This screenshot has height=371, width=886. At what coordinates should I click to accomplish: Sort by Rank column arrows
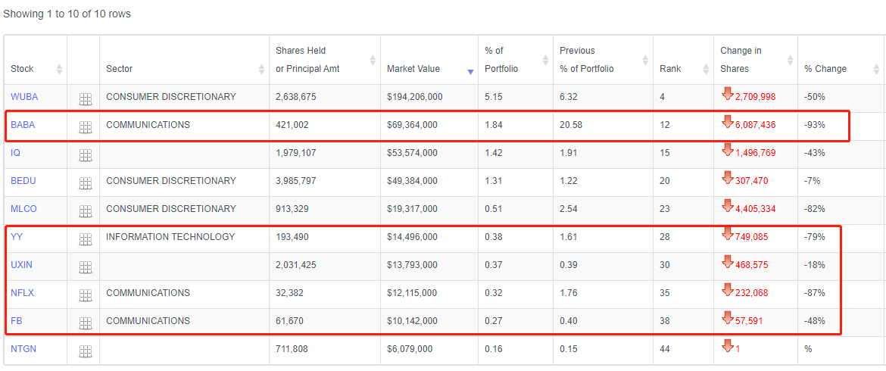point(706,69)
